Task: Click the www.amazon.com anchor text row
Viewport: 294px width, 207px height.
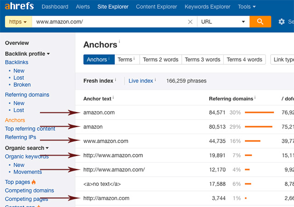Action: click(x=106, y=141)
